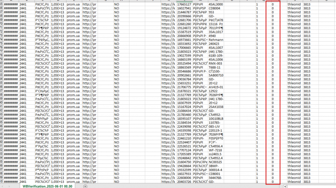Select cell containing 20546686
The height and width of the screenshot is (188, 336).
click(x=184, y=71)
